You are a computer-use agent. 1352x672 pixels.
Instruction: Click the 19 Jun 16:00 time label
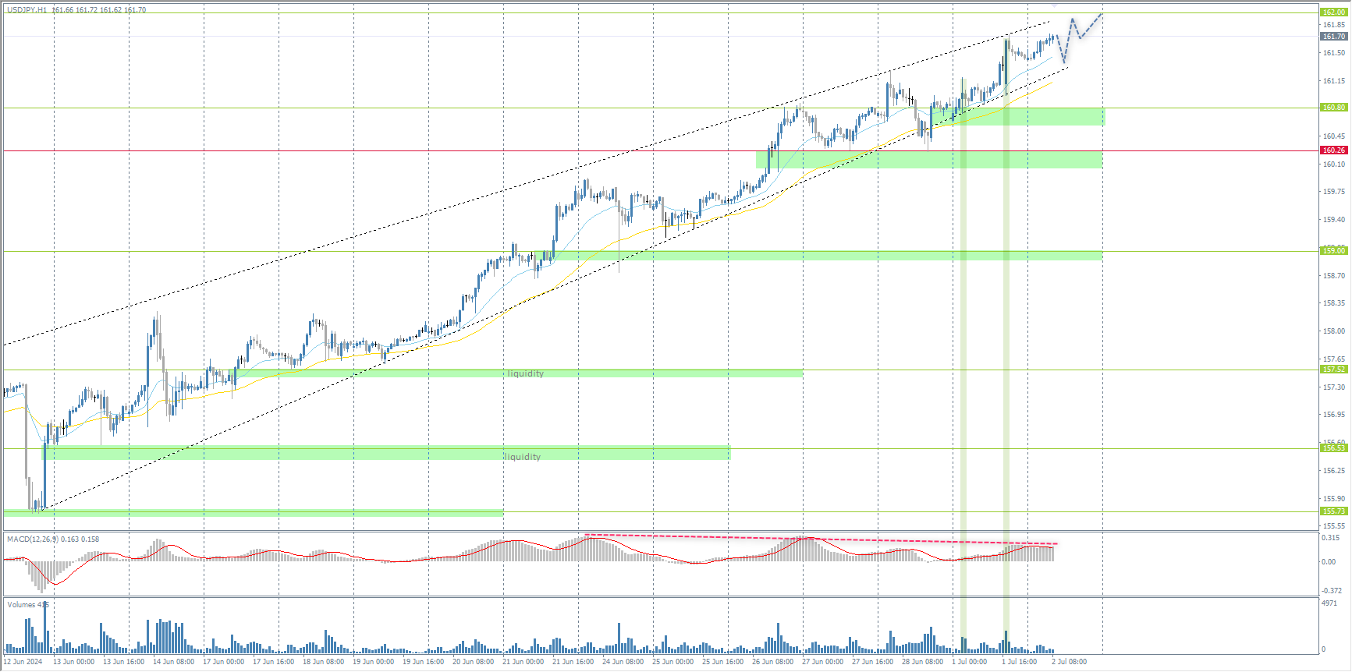click(x=424, y=662)
